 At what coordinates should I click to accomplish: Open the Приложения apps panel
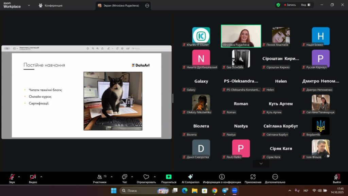pos(253,177)
